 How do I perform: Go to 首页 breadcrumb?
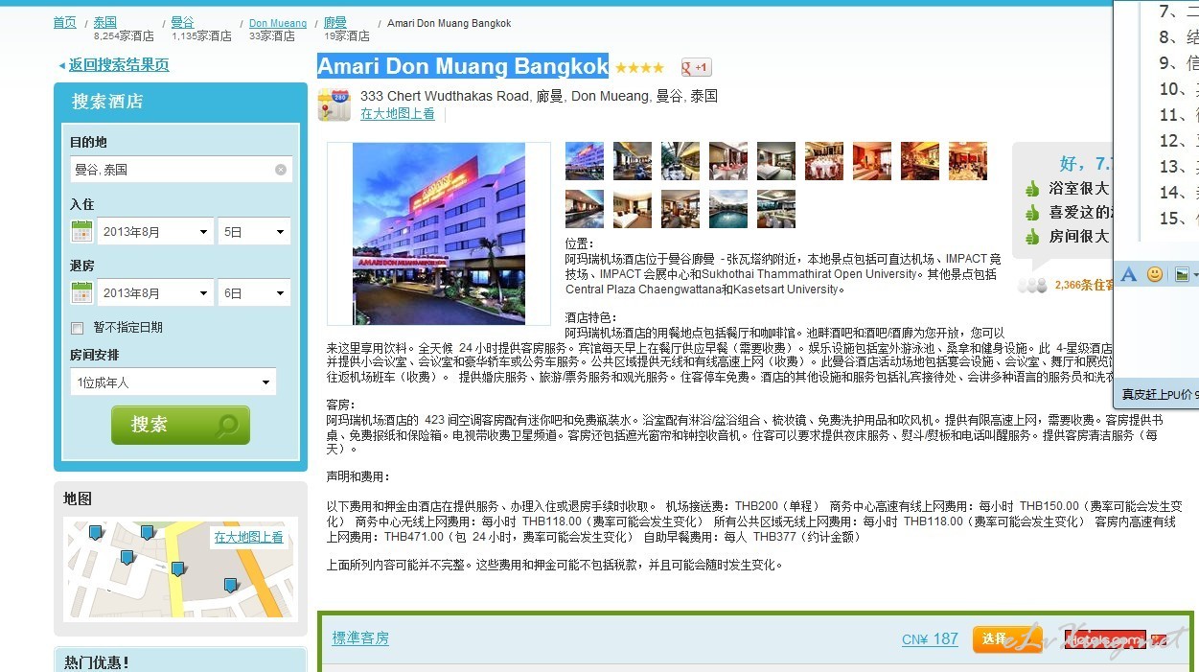pyautogui.click(x=64, y=22)
